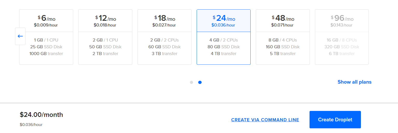This screenshot has height=133, width=398.
Task: Click the $24.00/month total price
Action: coord(41,115)
